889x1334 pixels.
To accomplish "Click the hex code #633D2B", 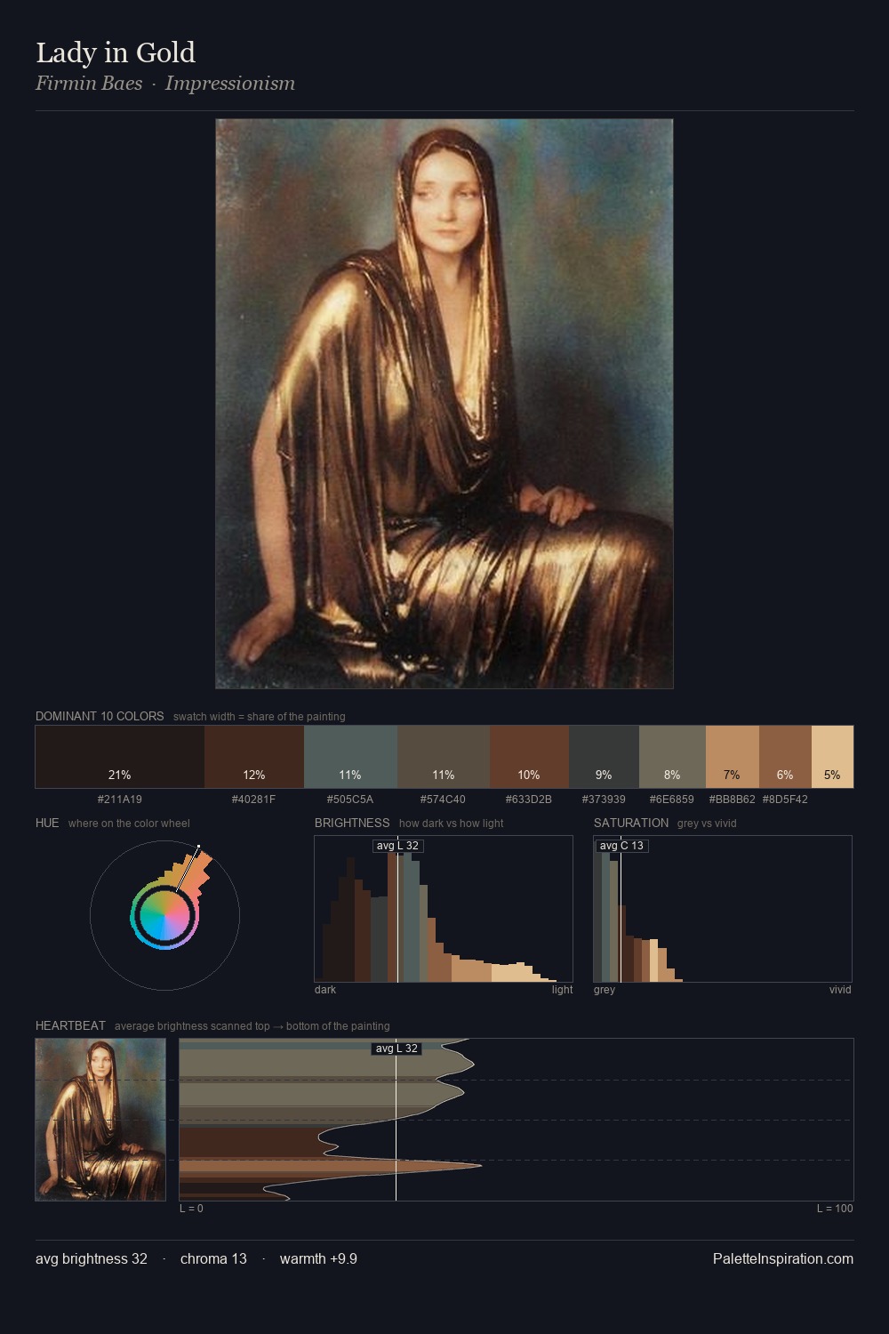I will coord(529,800).
